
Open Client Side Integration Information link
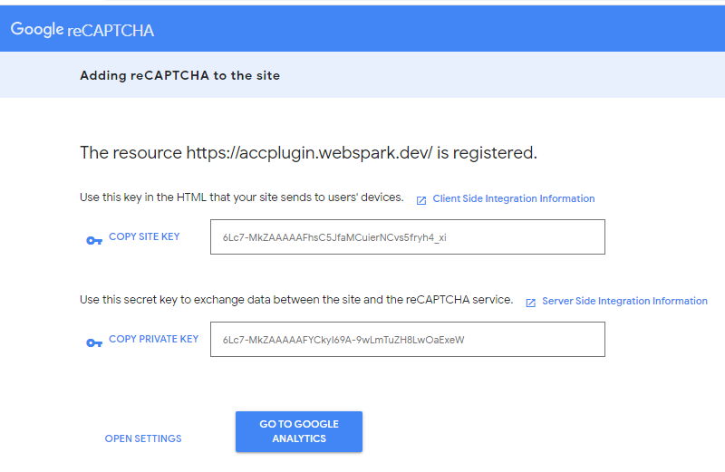pyautogui.click(x=514, y=198)
